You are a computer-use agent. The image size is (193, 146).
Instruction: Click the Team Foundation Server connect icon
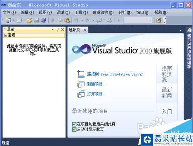(81, 74)
